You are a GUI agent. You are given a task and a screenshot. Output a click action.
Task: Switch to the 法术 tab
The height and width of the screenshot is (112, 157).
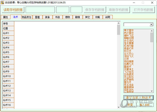[16, 17]
